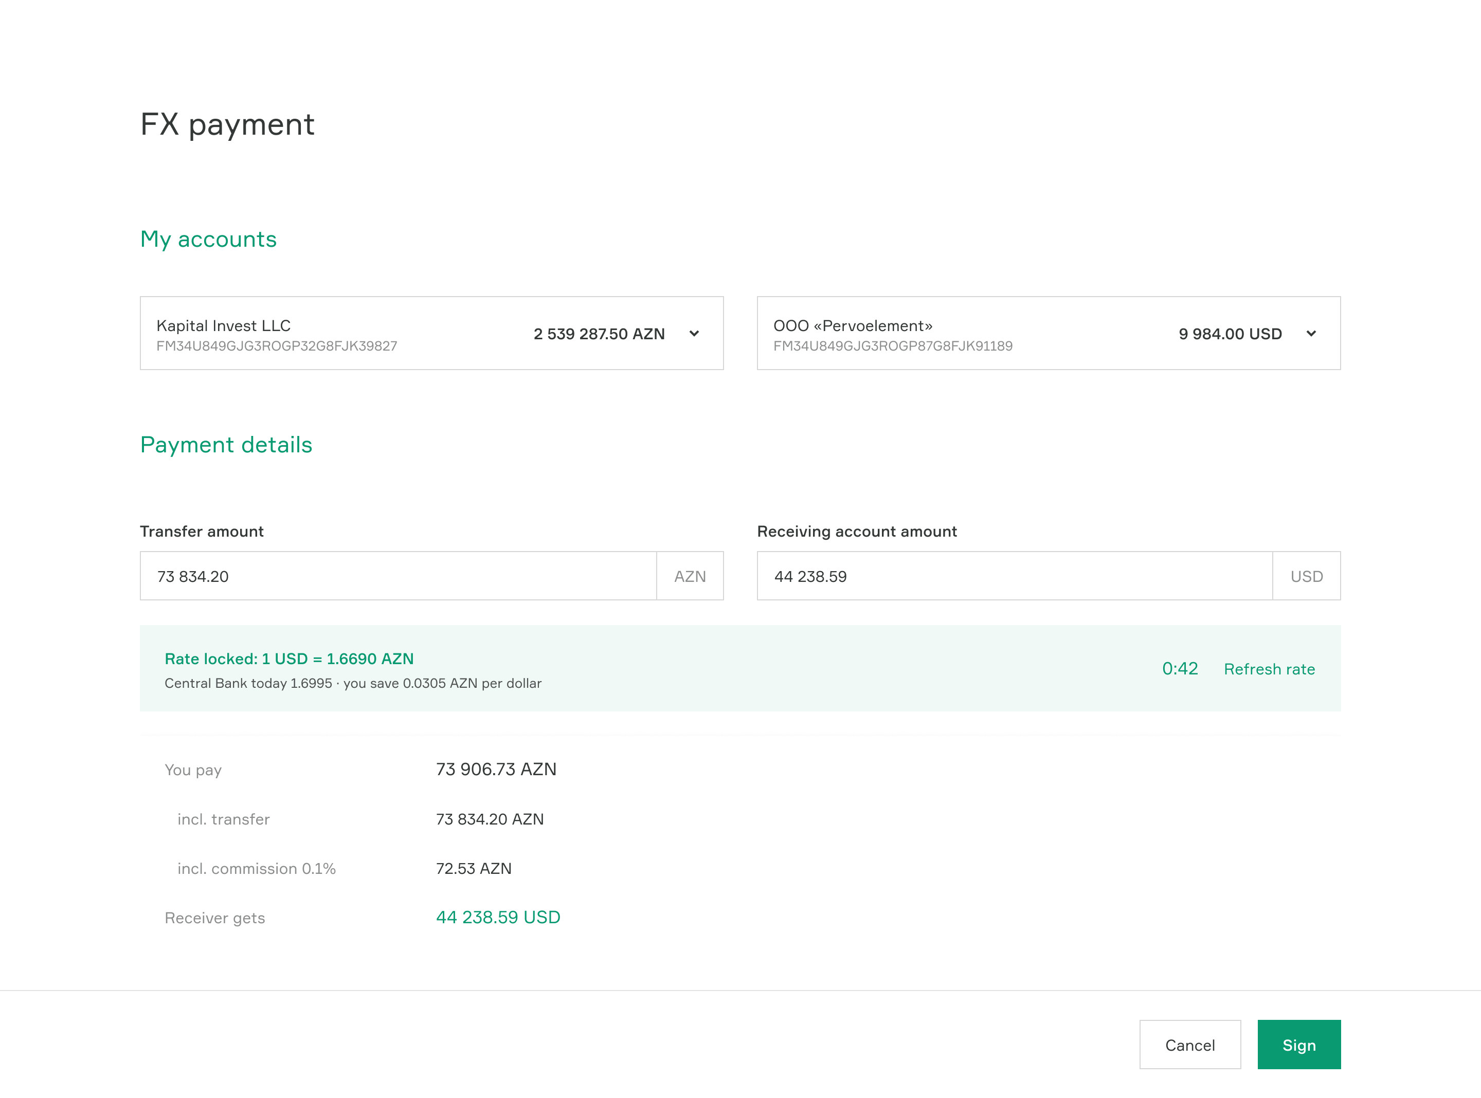This screenshot has width=1481, height=1098.
Task: Click the Refresh rate link
Action: coord(1269,669)
